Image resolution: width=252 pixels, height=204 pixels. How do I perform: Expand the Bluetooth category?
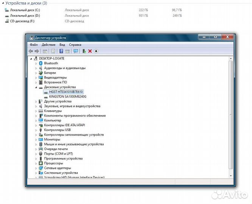click(x=36, y=63)
